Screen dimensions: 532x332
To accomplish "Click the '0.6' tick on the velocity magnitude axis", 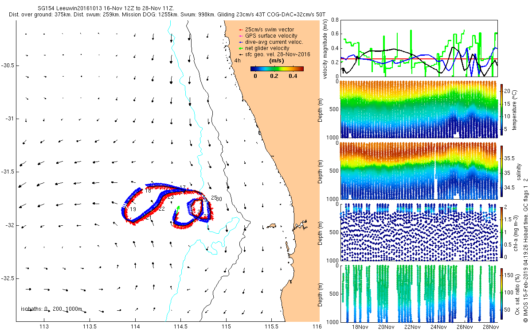I will coord(335,34).
